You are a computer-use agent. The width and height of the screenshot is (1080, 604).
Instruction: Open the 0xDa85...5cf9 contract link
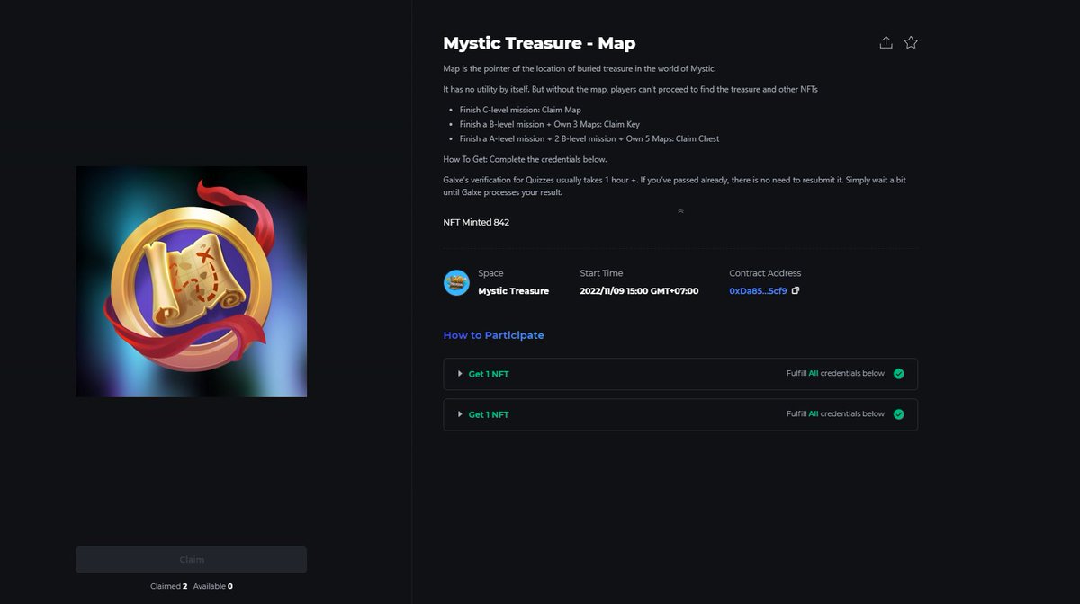coord(758,290)
